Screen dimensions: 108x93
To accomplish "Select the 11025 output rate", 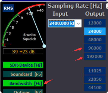I will pyautogui.click(x=95, y=71).
